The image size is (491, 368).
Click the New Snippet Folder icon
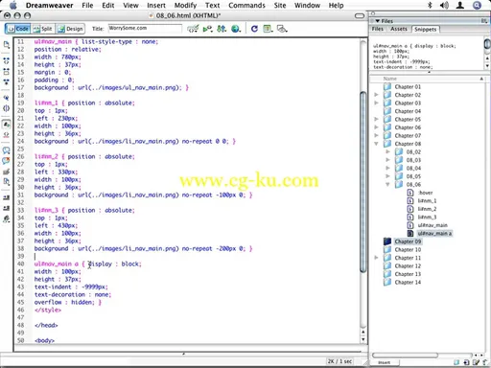pos(456,362)
